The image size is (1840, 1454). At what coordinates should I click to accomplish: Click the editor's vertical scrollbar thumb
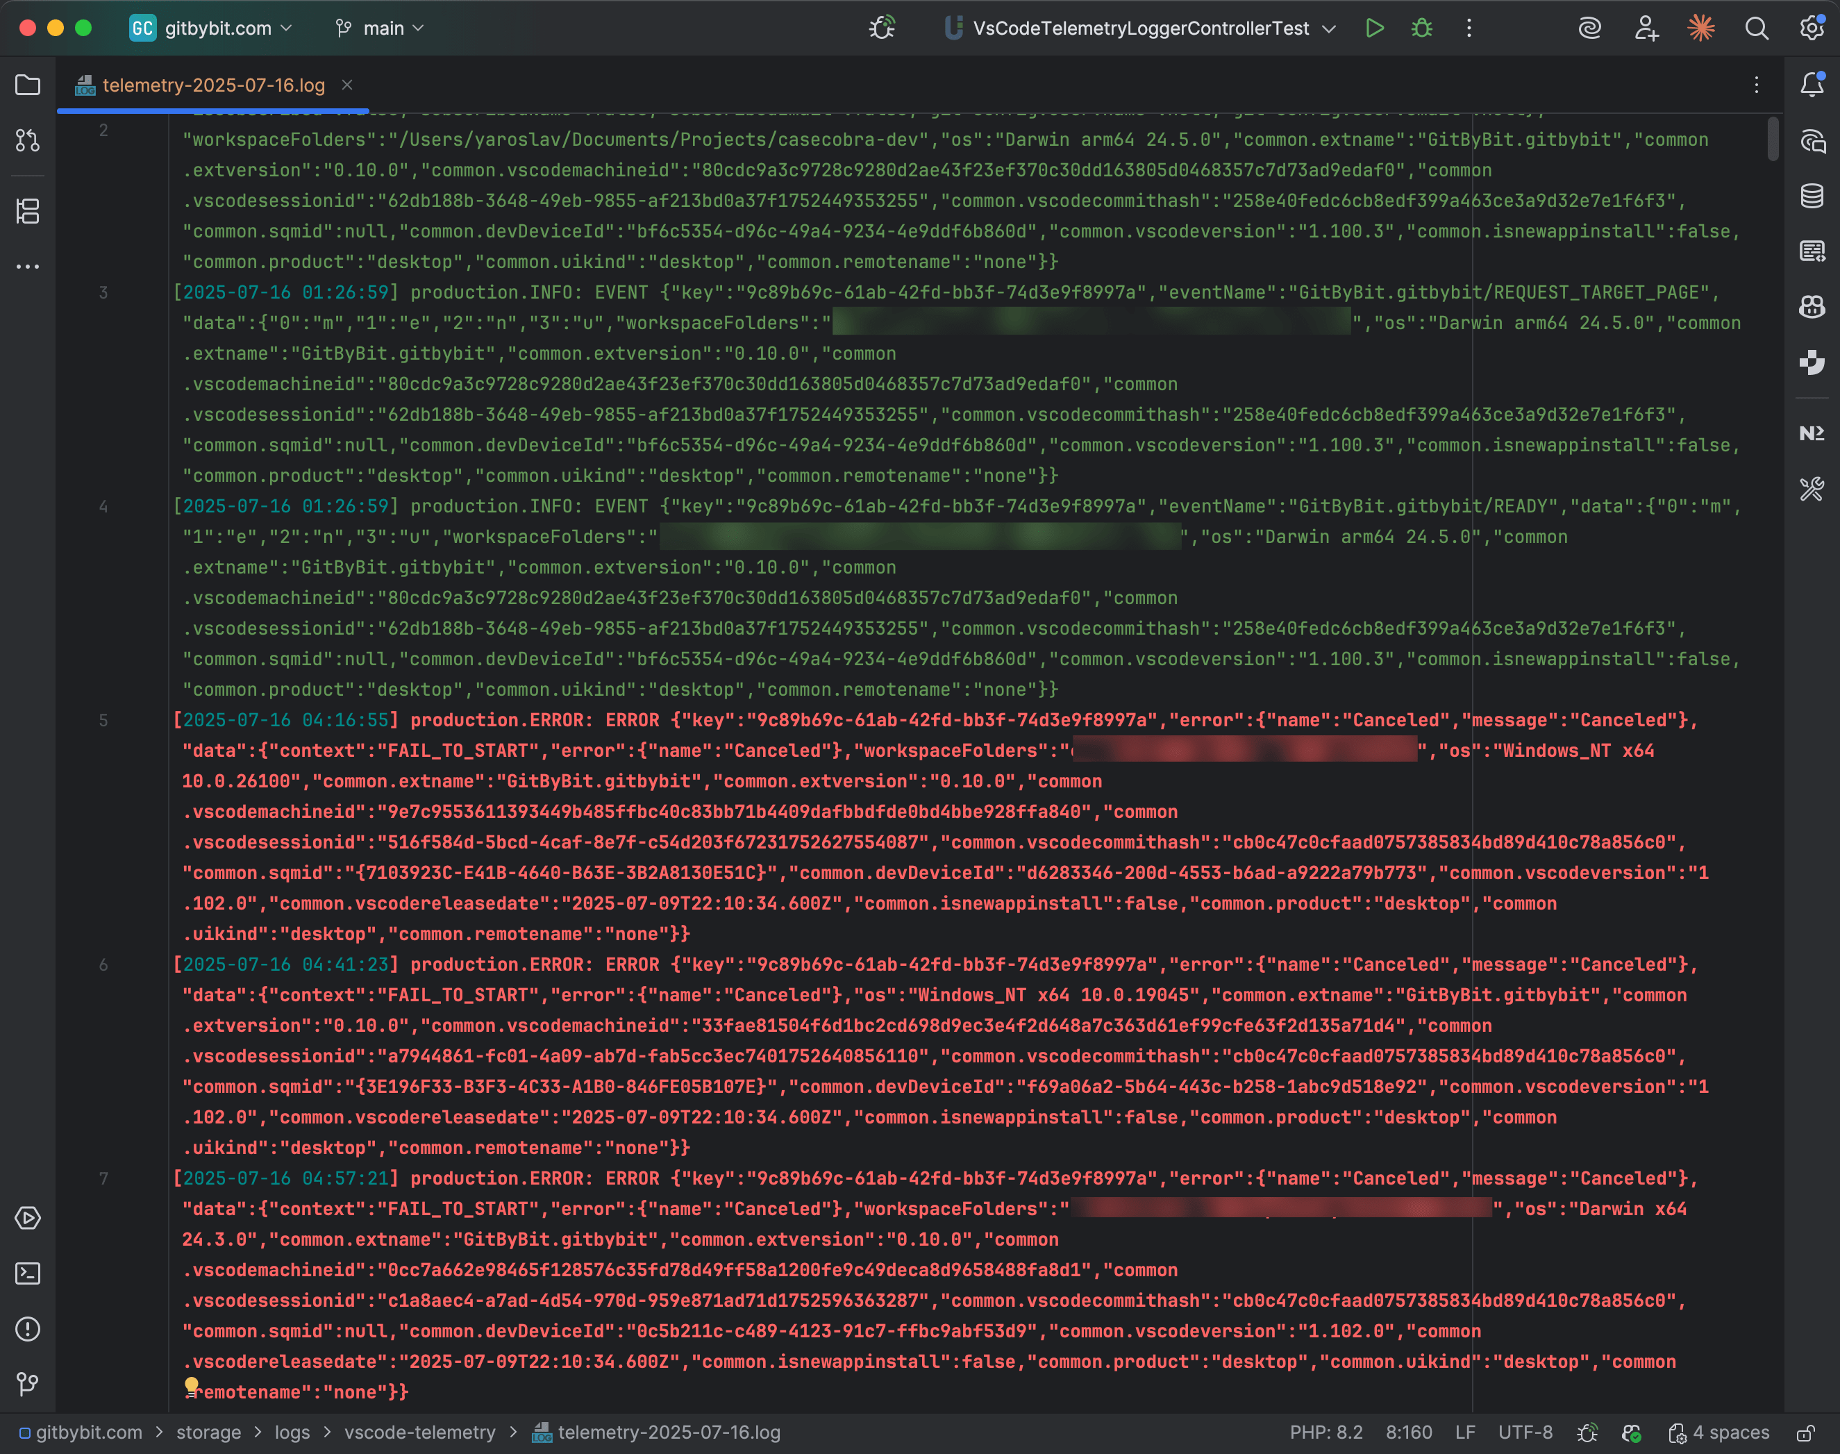(x=1773, y=138)
